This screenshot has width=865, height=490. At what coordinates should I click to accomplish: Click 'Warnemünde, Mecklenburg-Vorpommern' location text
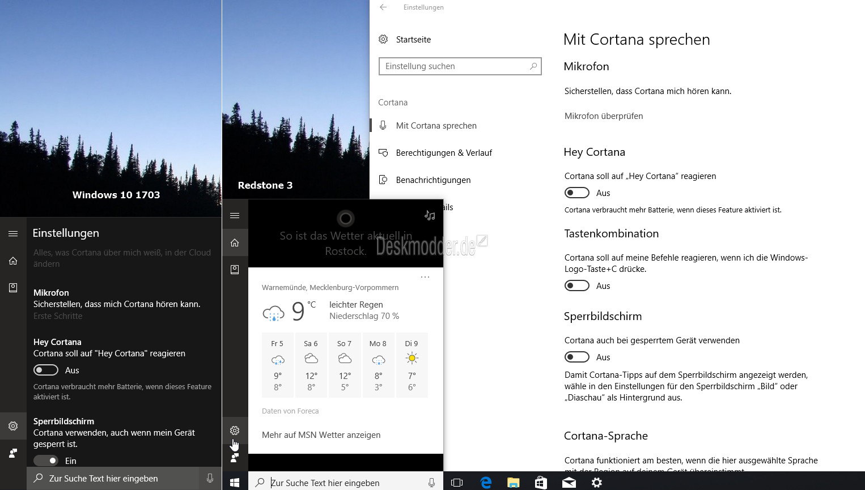pos(330,288)
